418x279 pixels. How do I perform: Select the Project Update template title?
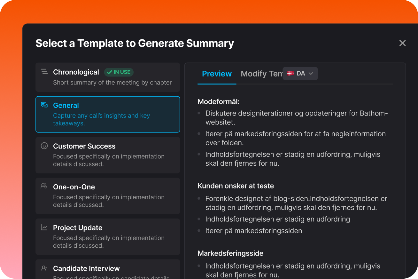click(78, 228)
